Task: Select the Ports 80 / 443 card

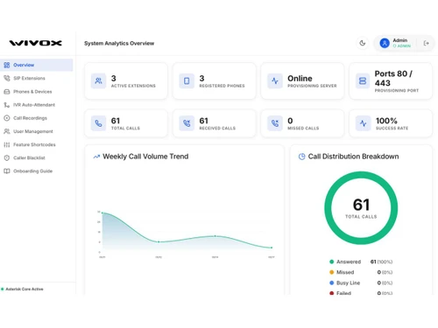Action: pos(391,81)
